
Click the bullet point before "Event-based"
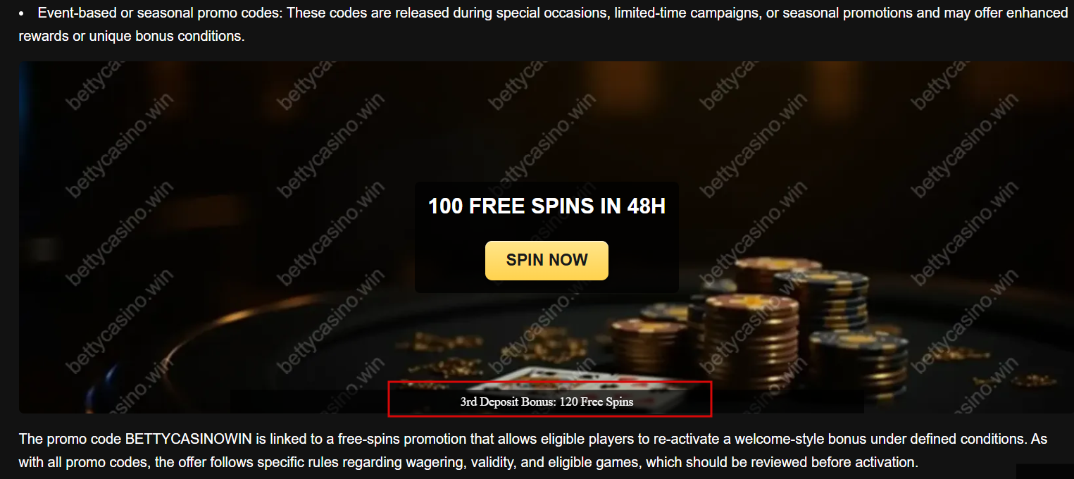[22, 13]
